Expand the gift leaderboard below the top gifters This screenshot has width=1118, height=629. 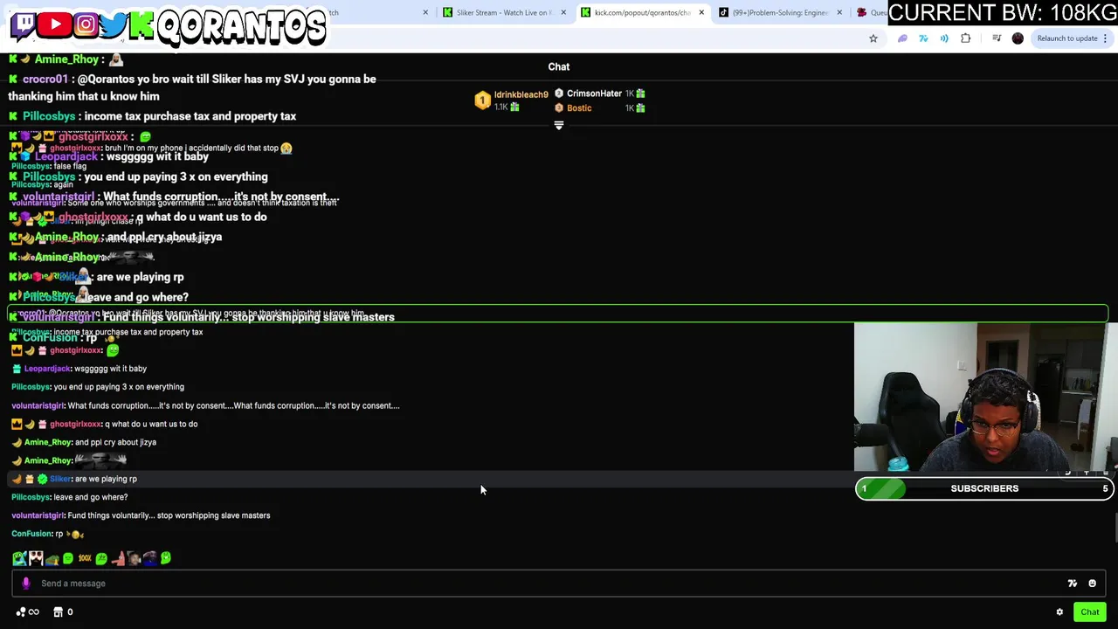(559, 126)
